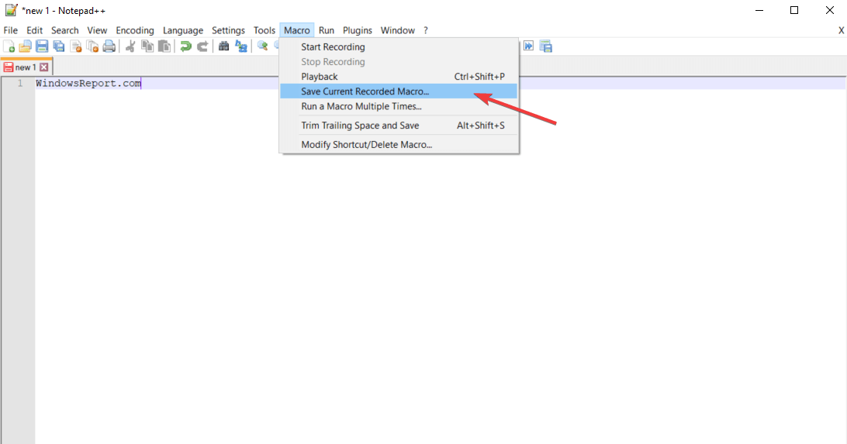Open the Edit menu
Viewport: 847px width, 444px height.
pyautogui.click(x=35, y=30)
